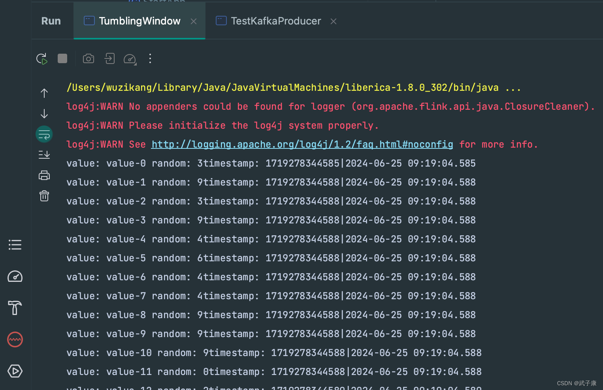603x390 pixels.
Task: Switch to the TestKafkaProducer tab
Action: 276,21
